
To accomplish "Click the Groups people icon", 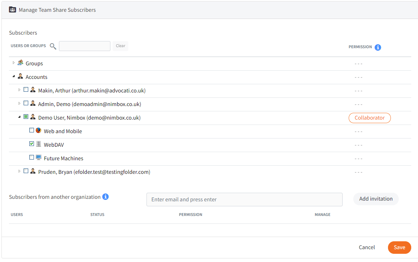I will (x=20, y=63).
